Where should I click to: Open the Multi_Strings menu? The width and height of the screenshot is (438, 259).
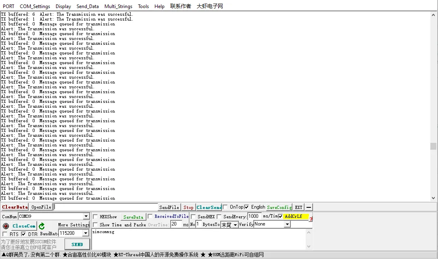click(x=119, y=6)
